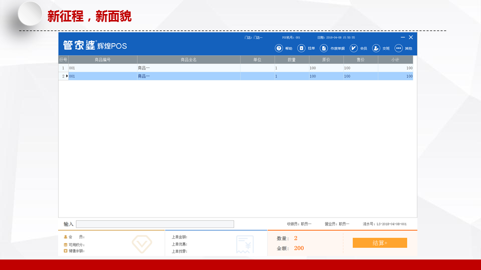Click the 交班 shift handover icon
This screenshot has height=270, width=481.
pos(376,48)
